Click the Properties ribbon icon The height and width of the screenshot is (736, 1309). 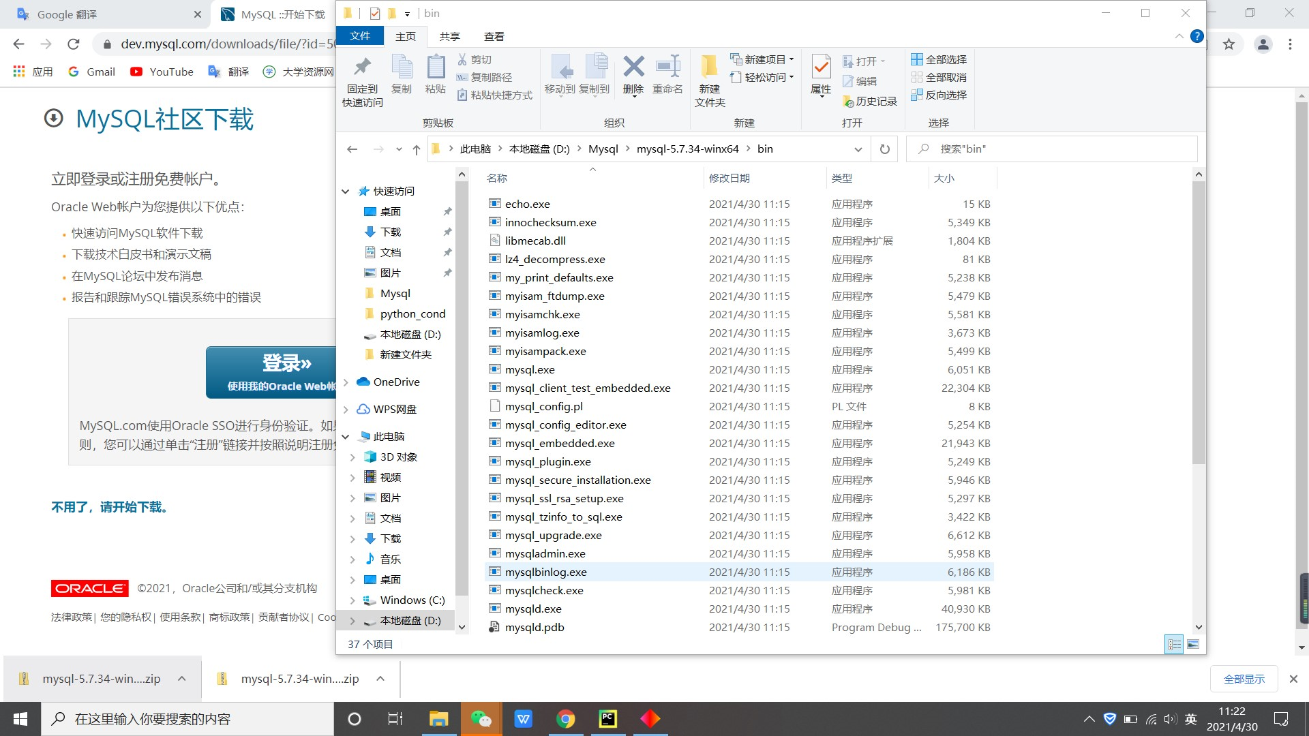click(x=821, y=75)
